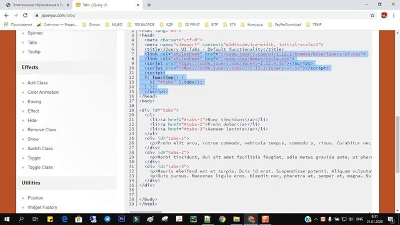
Task: Open the Конкурсы bookmarks folder
Action: coord(252,24)
